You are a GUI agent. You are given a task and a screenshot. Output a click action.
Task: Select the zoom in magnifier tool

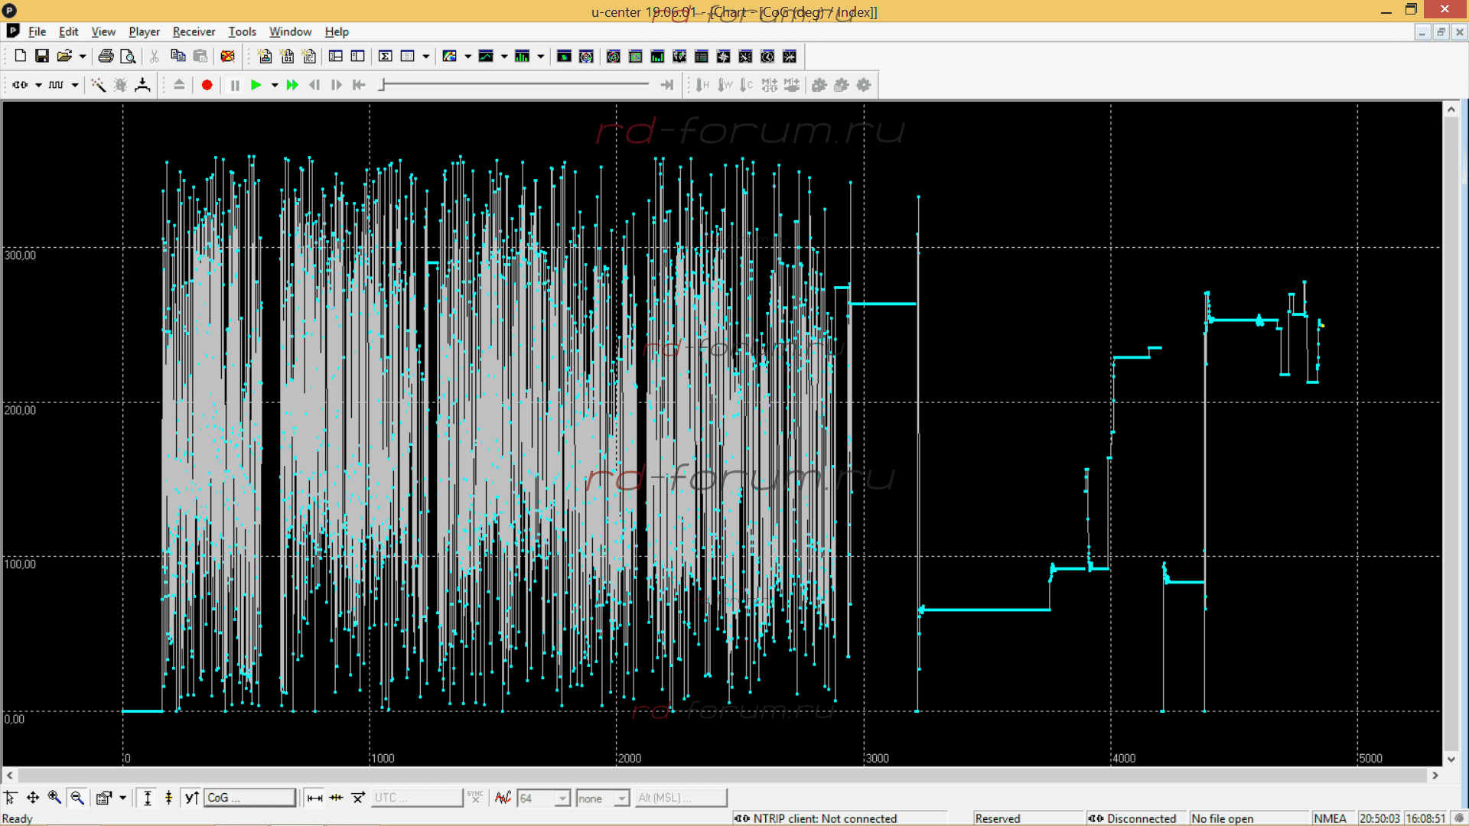(54, 798)
